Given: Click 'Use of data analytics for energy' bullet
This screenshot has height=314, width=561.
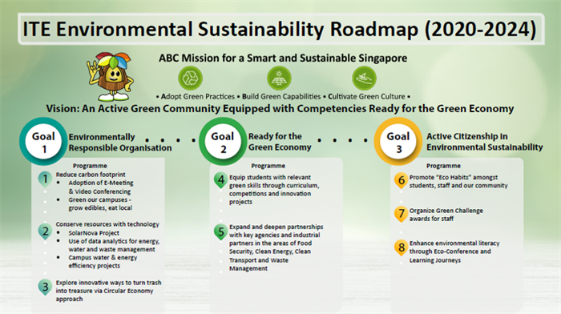Looking at the screenshot, I should click(x=114, y=245).
